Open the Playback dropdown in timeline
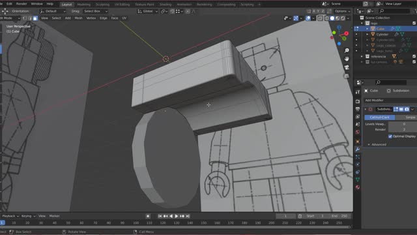The height and width of the screenshot is (235, 417). click(10, 216)
